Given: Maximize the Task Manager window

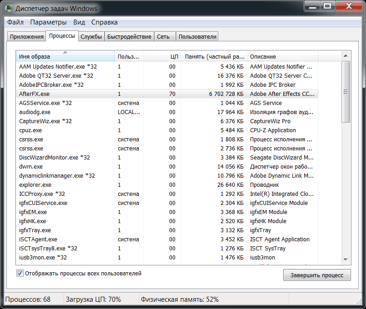Looking at the screenshot, I should click(327, 6).
